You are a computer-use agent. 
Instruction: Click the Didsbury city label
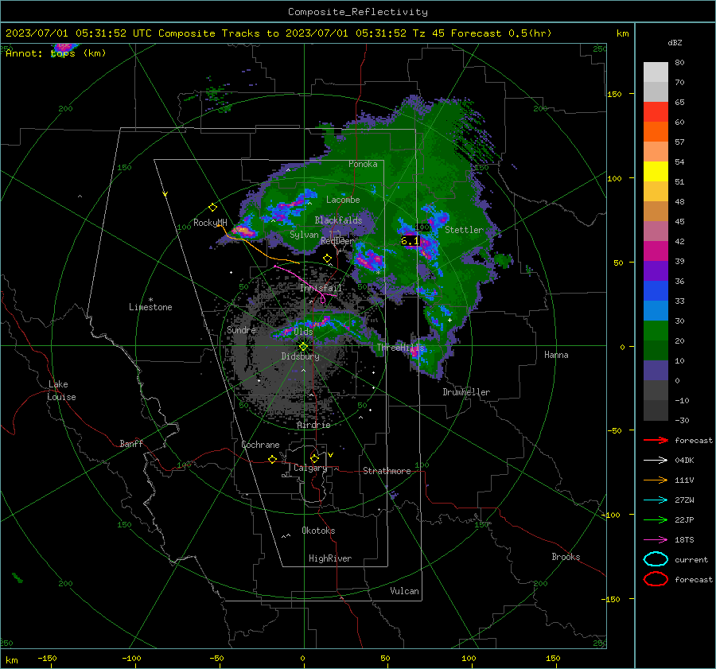(300, 356)
